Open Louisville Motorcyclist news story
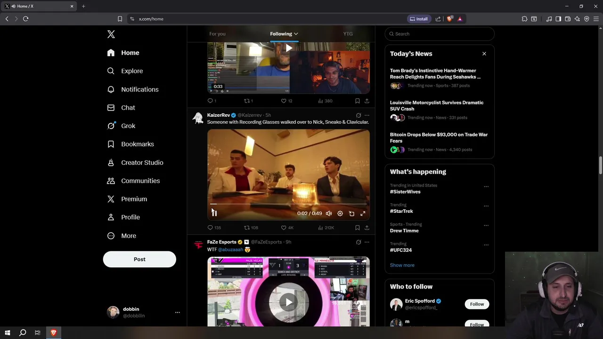Screen dimensions: 603x339 click(439, 110)
